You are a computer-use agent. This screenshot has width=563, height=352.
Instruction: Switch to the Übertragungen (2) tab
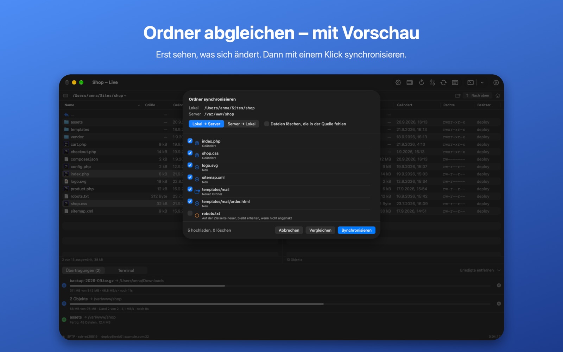pyautogui.click(x=83, y=270)
